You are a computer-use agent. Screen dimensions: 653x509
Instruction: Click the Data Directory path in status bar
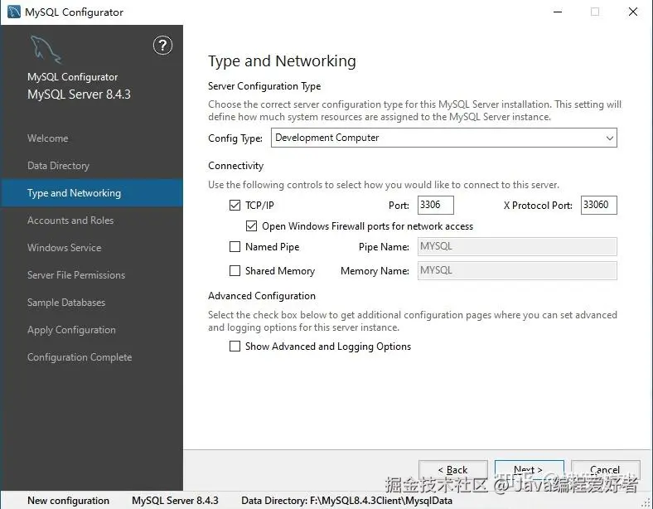click(x=346, y=500)
